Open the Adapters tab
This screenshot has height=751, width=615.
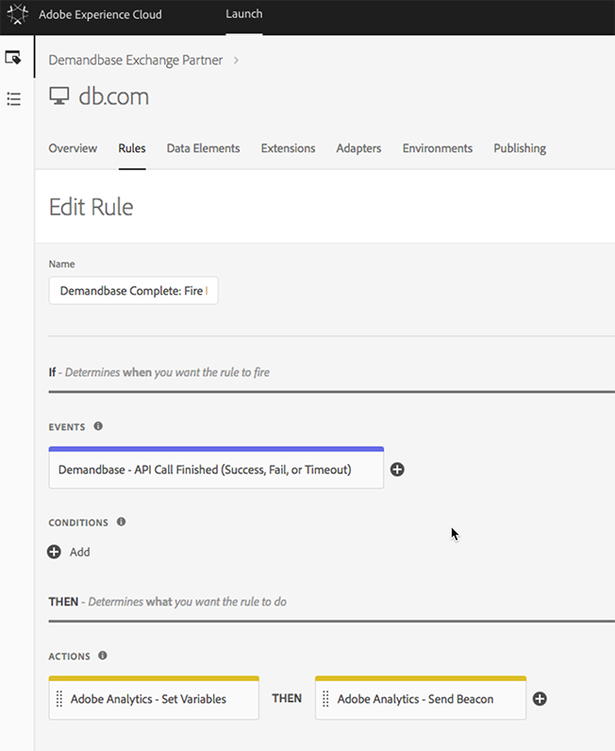(358, 148)
